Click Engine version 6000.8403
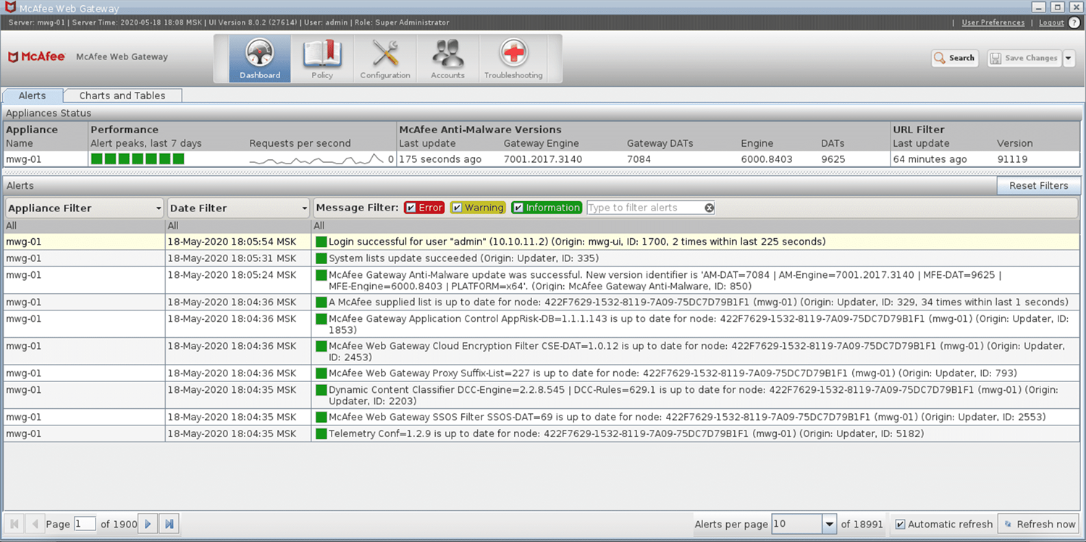This screenshot has width=1086, height=542. (x=767, y=159)
